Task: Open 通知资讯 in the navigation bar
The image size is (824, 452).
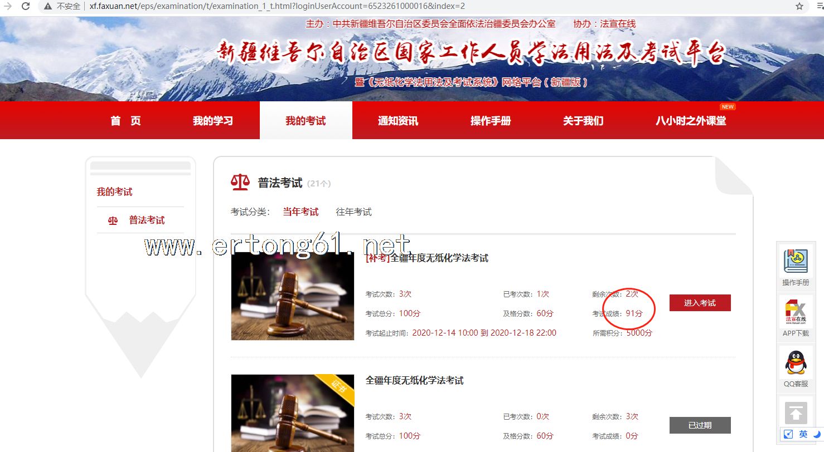Action: pyautogui.click(x=398, y=121)
